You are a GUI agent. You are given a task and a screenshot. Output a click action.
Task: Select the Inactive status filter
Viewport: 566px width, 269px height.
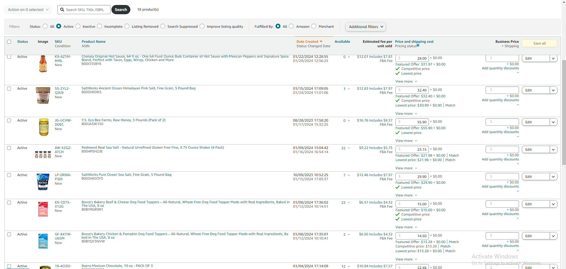78,26
